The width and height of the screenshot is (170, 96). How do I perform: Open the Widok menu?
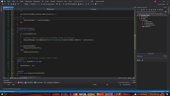(x=14, y=1)
